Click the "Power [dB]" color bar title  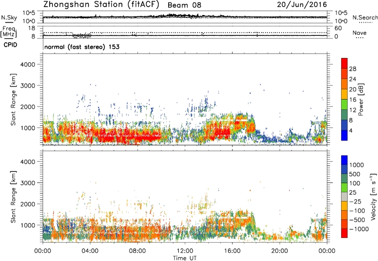coord(361,99)
